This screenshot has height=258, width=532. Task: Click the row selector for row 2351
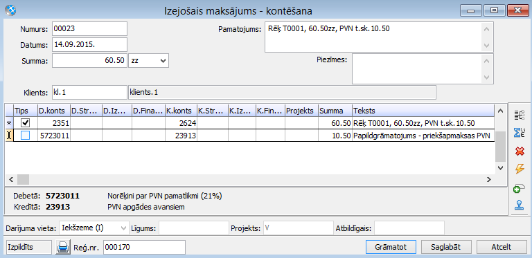click(x=9, y=124)
